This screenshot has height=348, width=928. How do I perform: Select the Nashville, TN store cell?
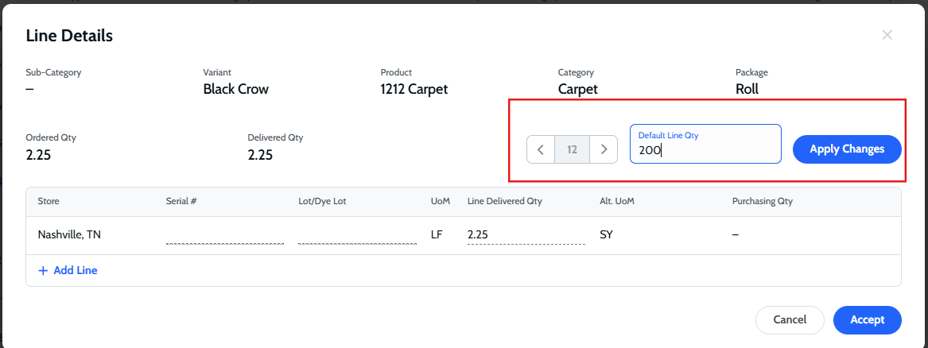(x=69, y=235)
